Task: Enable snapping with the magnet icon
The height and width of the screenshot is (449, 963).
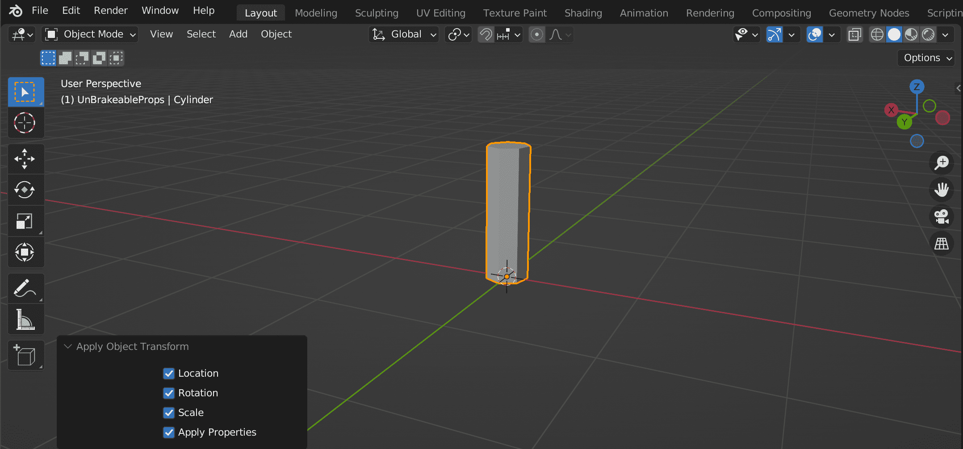Action: pyautogui.click(x=486, y=34)
